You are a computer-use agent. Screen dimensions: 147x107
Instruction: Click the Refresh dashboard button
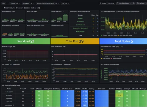tap(141, 3)
